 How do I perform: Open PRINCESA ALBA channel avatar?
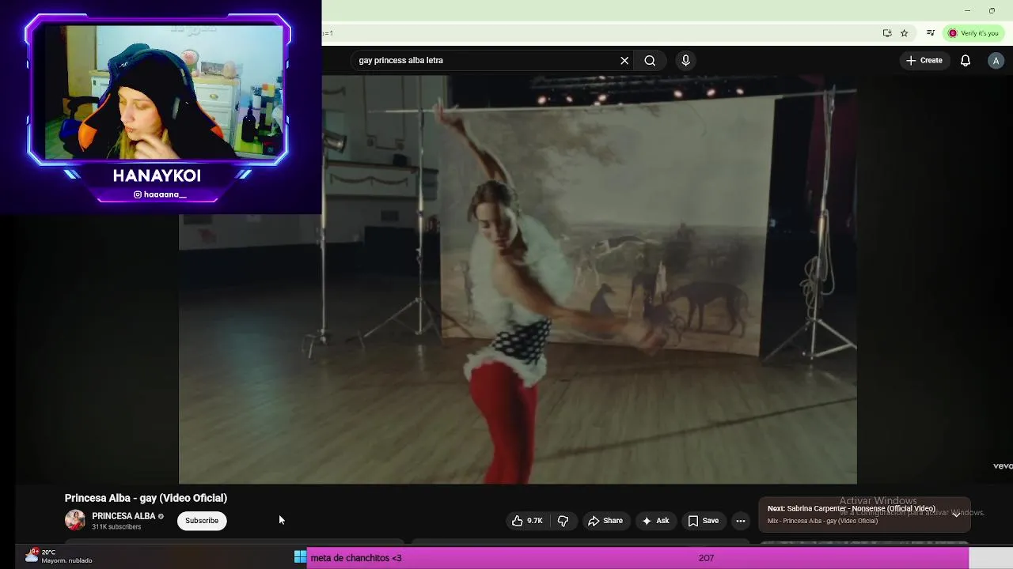click(75, 520)
